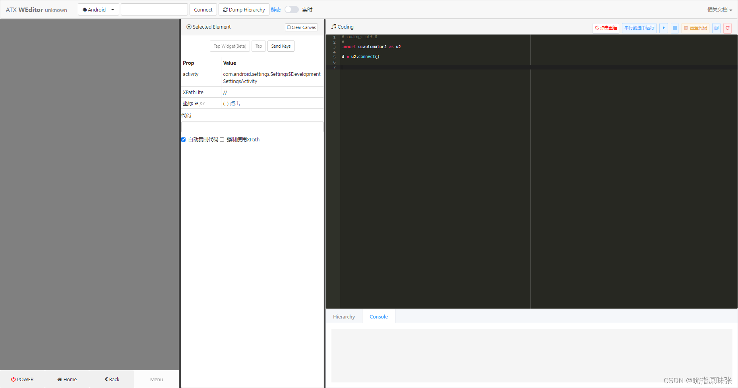Switch to the Hierarchy tab
The height and width of the screenshot is (388, 738).
click(x=343, y=317)
